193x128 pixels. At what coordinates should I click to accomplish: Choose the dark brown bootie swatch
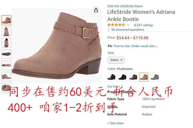pyautogui.click(x=133, y=77)
